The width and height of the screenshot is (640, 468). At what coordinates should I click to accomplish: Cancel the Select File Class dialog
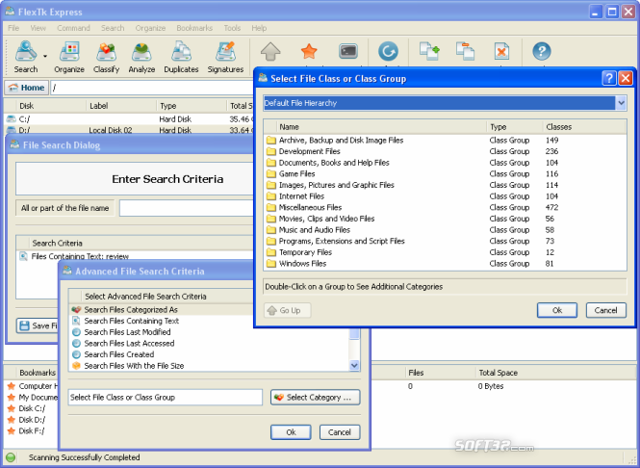click(605, 310)
